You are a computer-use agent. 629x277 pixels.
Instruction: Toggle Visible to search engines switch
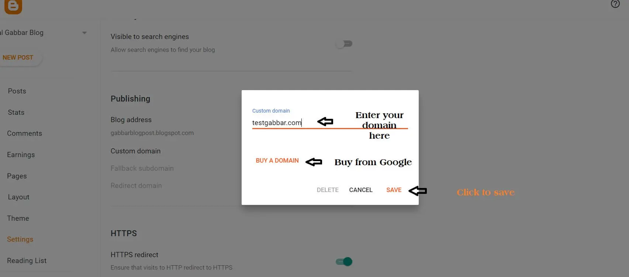[x=344, y=44]
